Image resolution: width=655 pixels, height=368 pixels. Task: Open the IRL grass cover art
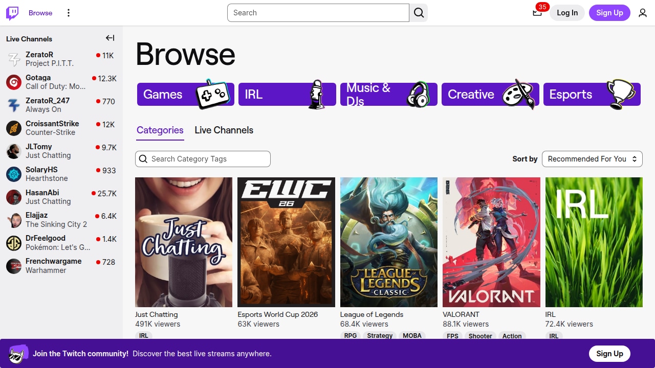pyautogui.click(x=594, y=242)
